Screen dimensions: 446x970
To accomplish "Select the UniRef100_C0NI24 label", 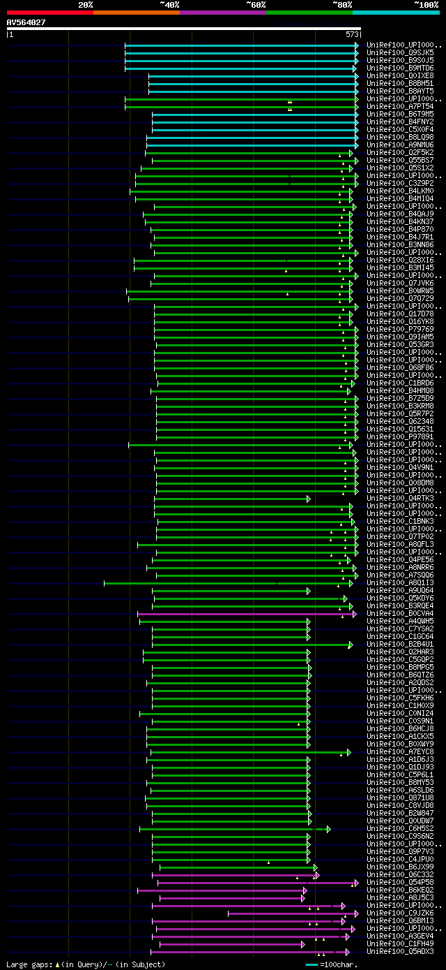I will point(401,713).
